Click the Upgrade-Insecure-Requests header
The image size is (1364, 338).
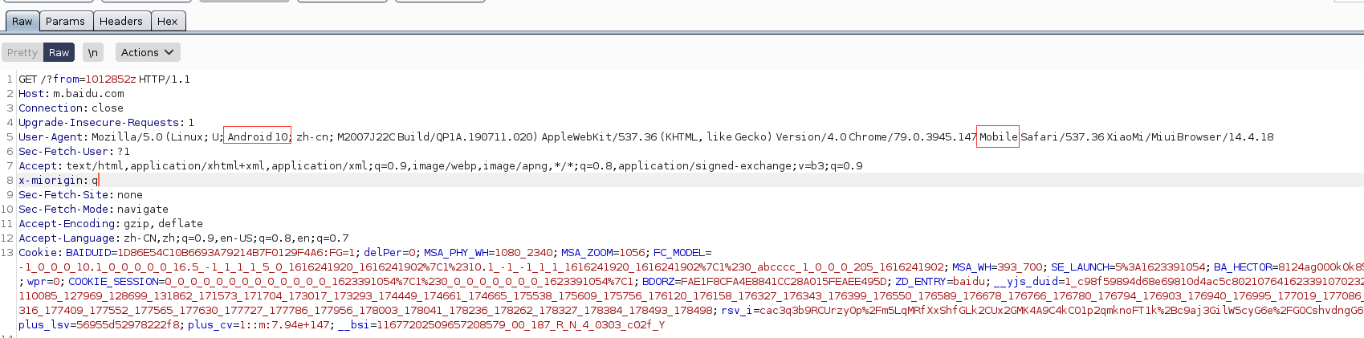point(106,122)
